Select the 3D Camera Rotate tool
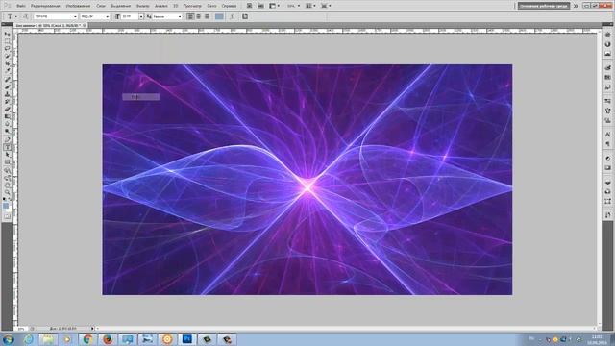615x346 pixels. [7, 178]
